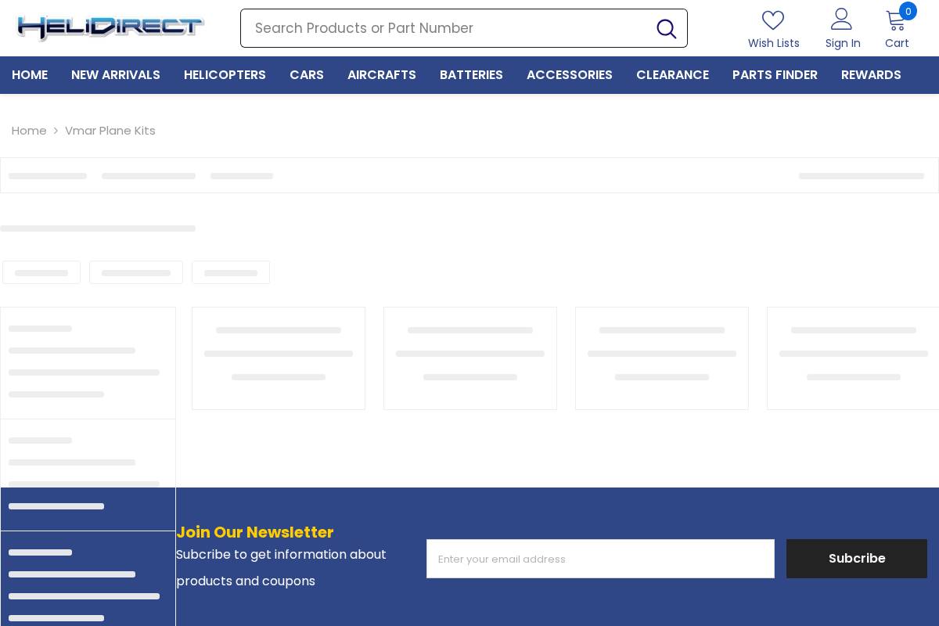Open the HELICOPTERS menu
Viewport: 939px width, 626px height.
[x=225, y=74]
